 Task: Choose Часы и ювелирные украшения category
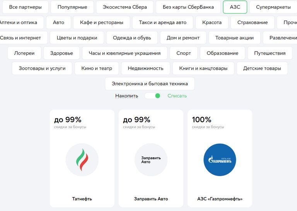click(125, 53)
